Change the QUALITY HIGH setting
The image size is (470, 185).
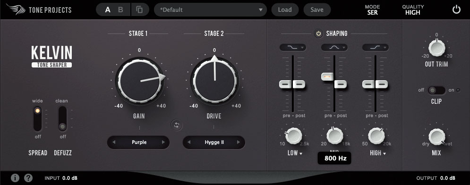[413, 10]
